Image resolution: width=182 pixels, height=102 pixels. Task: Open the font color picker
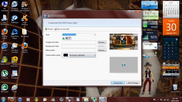coord(63,39)
